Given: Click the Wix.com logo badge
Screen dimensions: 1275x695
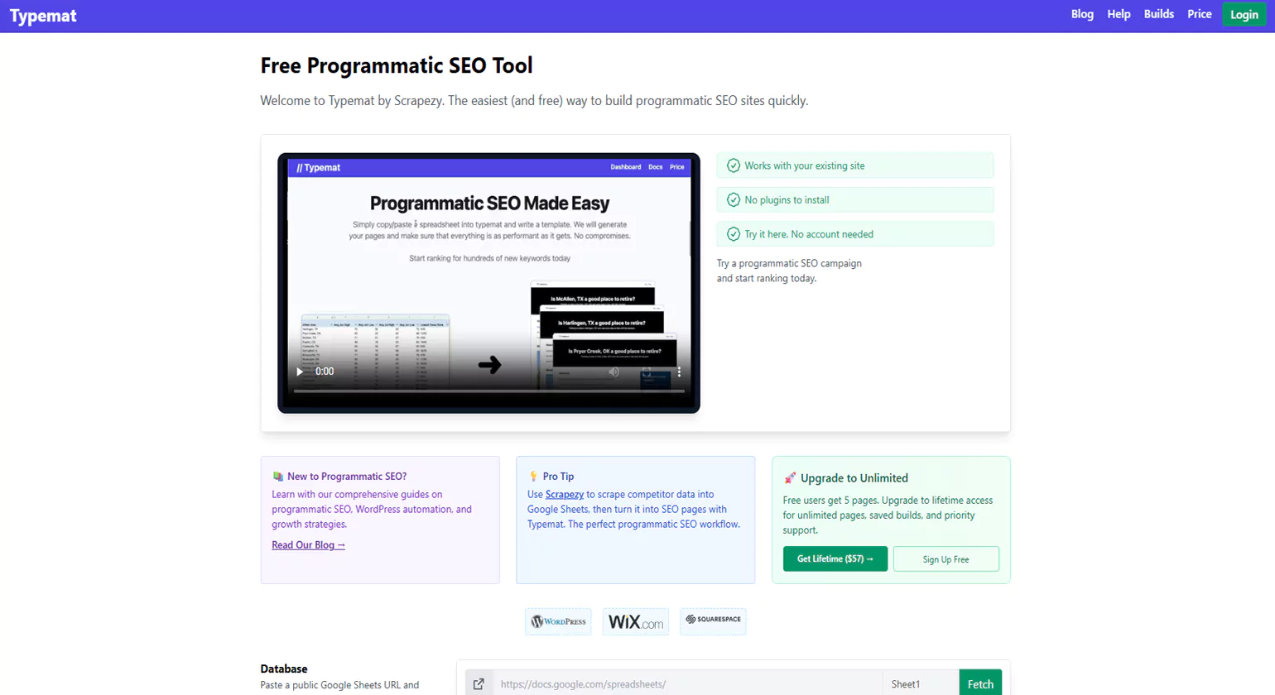Looking at the screenshot, I should point(635,621).
